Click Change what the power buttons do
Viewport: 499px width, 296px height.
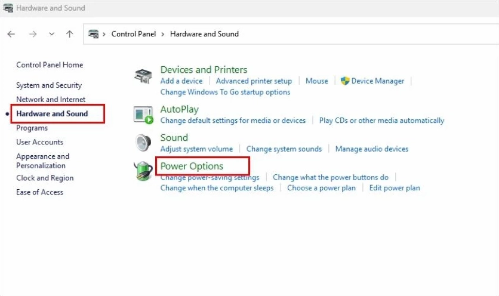[x=330, y=177]
